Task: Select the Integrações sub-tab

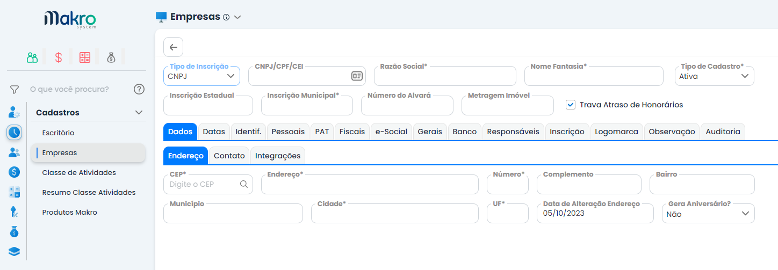Action: (x=278, y=156)
